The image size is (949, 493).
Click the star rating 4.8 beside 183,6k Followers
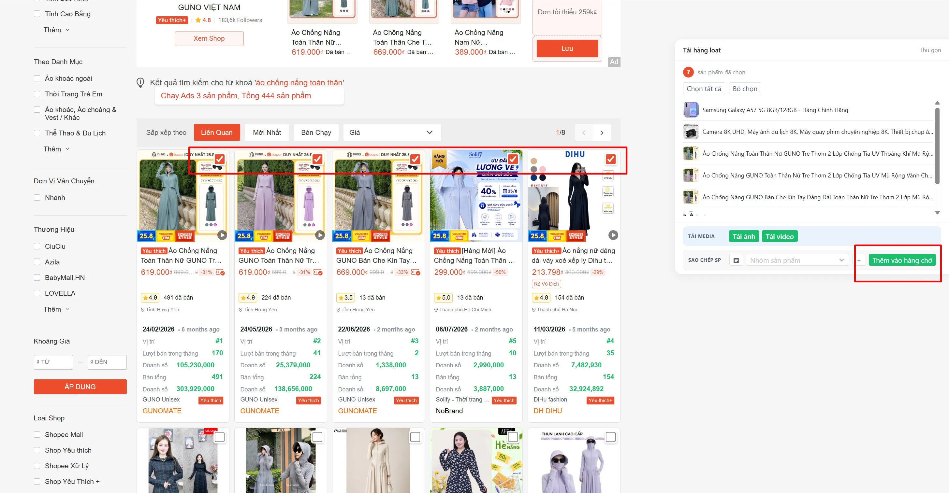(203, 20)
